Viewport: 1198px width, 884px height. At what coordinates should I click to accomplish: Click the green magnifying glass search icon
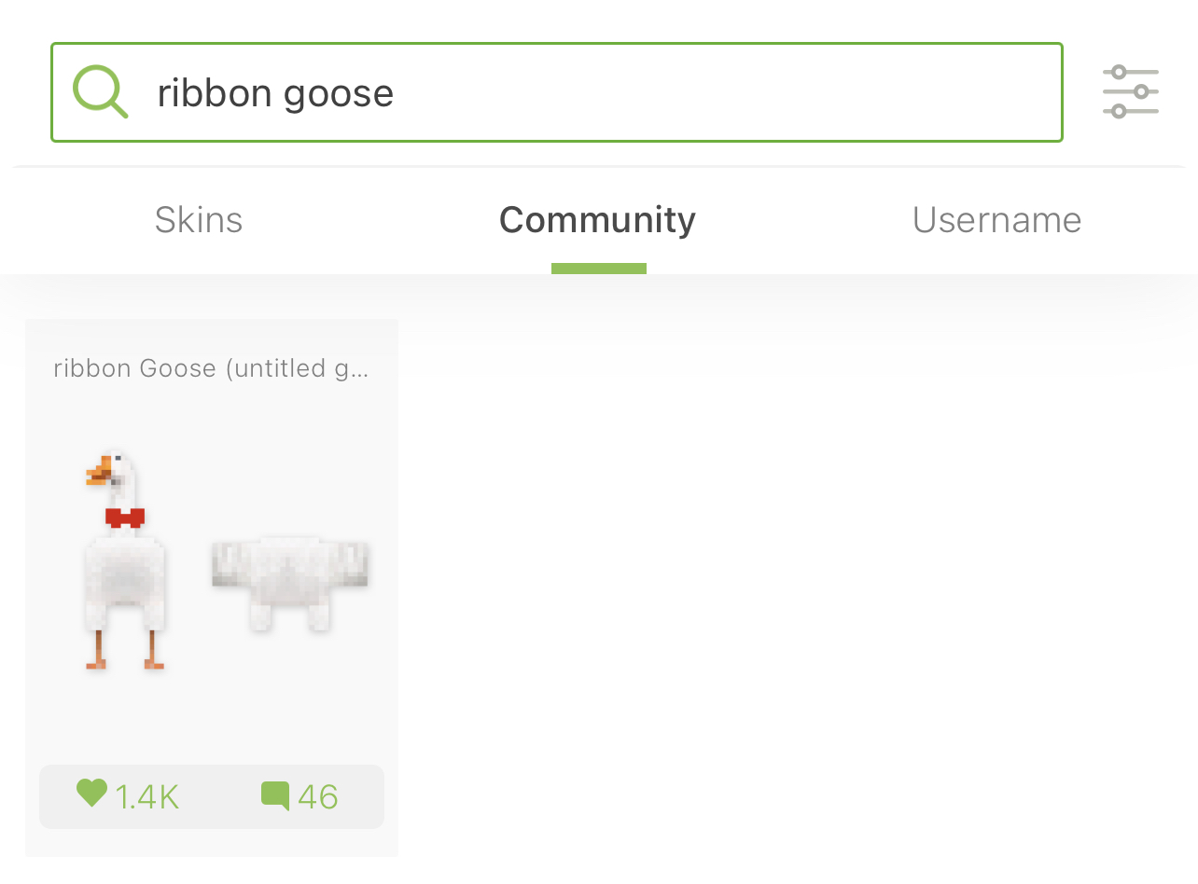point(100,91)
